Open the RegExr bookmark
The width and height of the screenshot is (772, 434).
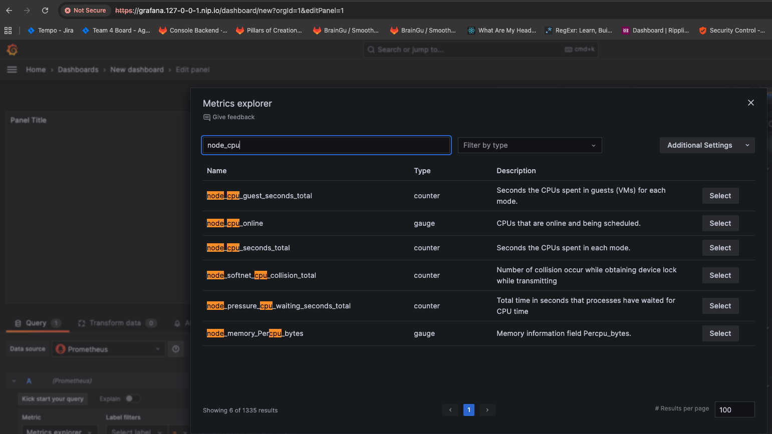tap(579, 31)
